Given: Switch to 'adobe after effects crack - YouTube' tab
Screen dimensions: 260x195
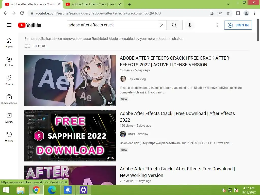Looking at the screenshot, I should click(32, 4).
